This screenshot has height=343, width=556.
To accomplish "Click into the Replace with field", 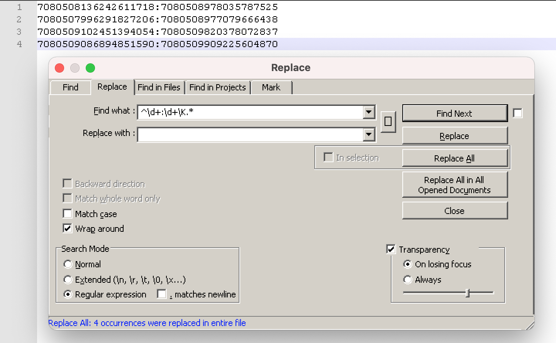I will [250, 135].
